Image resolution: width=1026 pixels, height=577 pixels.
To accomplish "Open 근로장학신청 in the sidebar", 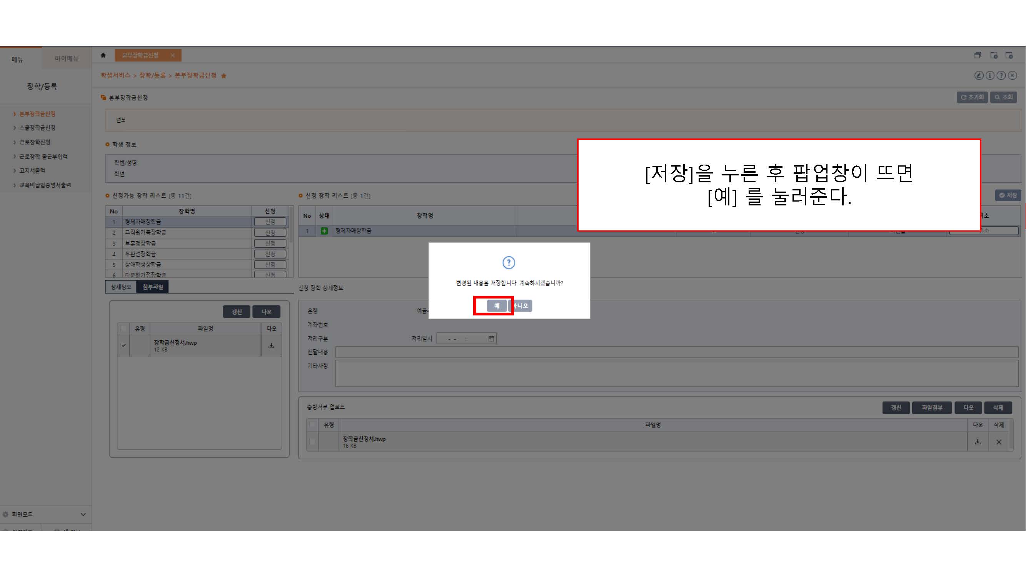I will point(35,142).
